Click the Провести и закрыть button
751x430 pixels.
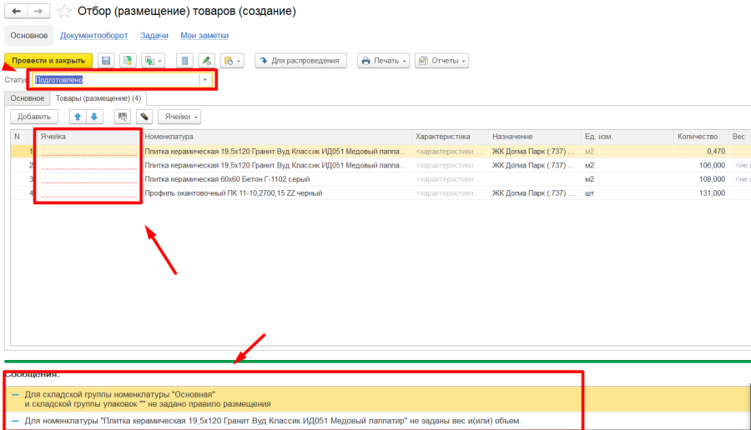click(48, 61)
